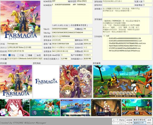The width and height of the screenshot is (153, 125).
Task: Click the '1 APP, 0 UPD, 0 DLC' info link
Action: (x=70, y=25)
